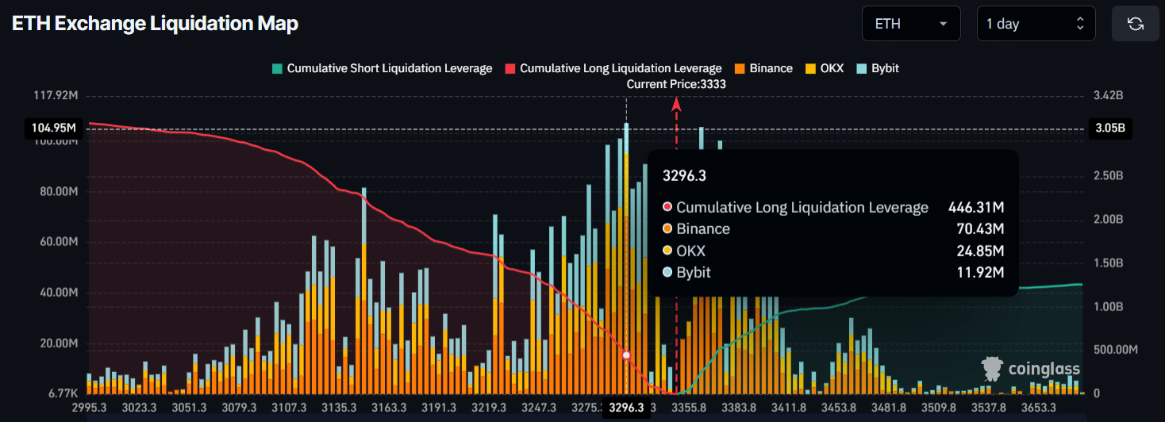Image resolution: width=1165 pixels, height=422 pixels.
Task: Click the light blue Bybit dot in the tooltip
Action: 667,273
